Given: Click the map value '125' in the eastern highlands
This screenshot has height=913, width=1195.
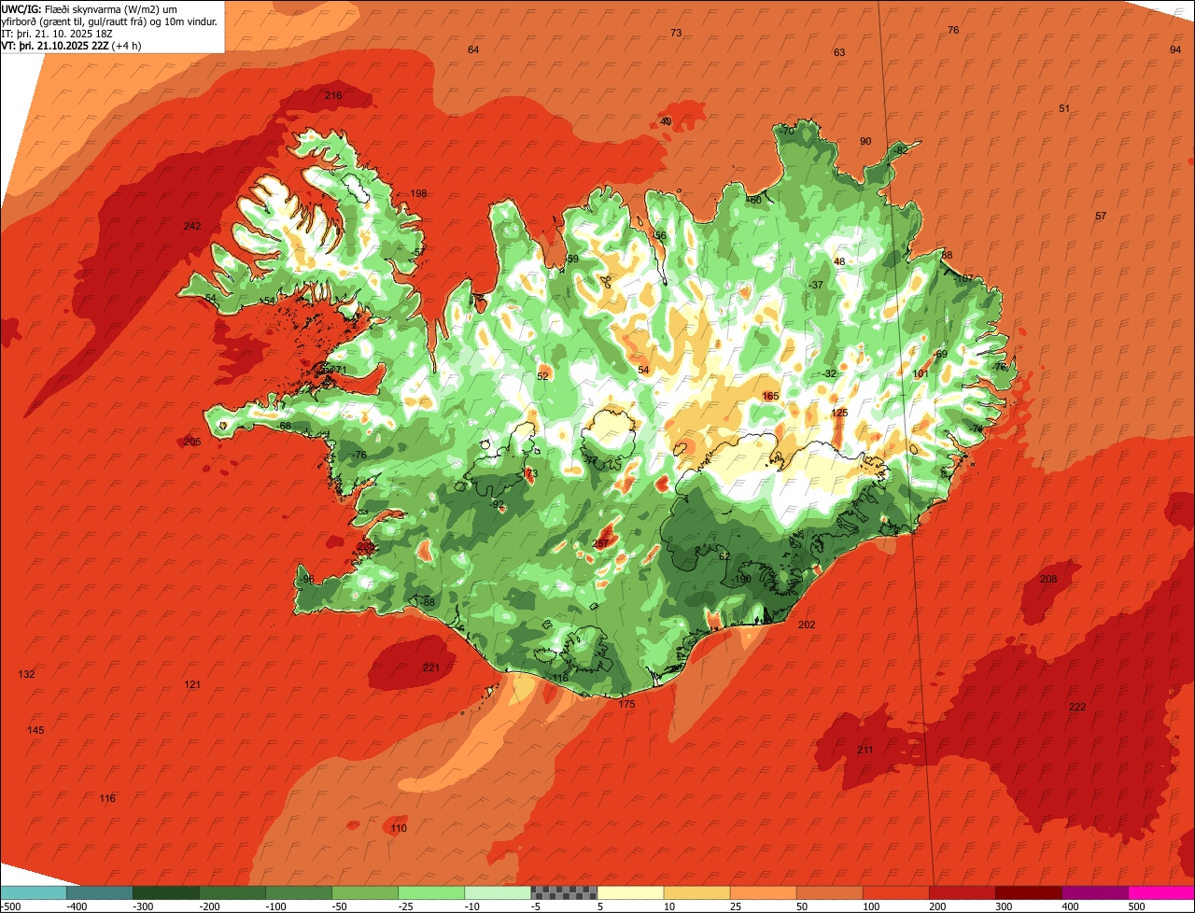Looking at the screenshot, I should click(839, 413).
